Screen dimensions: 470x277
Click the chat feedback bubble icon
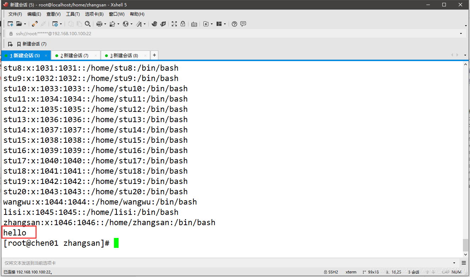coord(243,24)
